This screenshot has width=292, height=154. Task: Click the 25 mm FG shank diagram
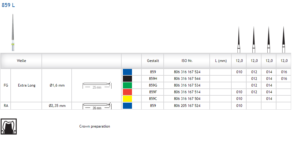pyautogui.click(x=96, y=85)
